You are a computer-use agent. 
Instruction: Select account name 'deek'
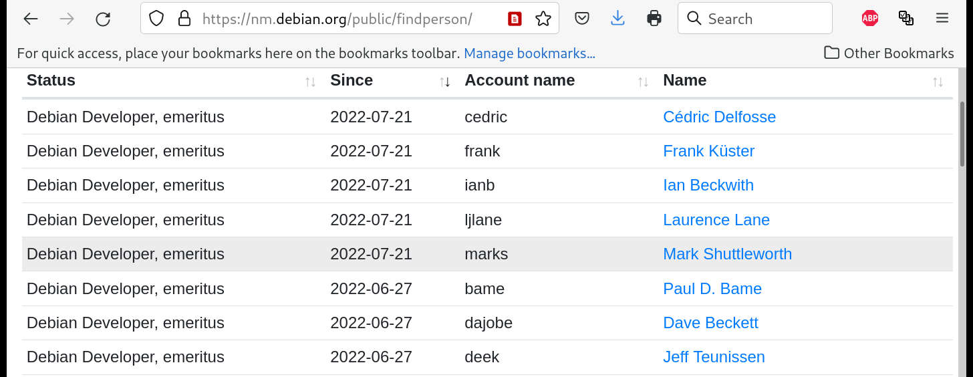(x=482, y=357)
